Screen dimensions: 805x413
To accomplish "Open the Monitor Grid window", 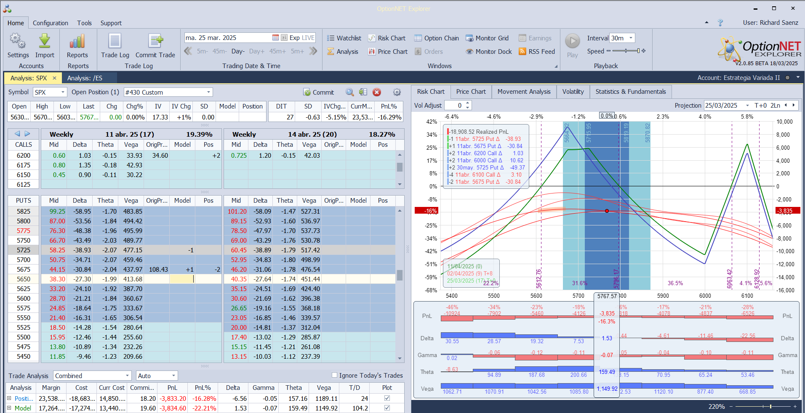I will tap(487, 38).
